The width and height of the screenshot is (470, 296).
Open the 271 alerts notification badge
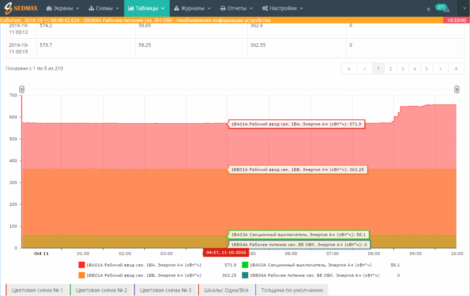[x=441, y=7]
